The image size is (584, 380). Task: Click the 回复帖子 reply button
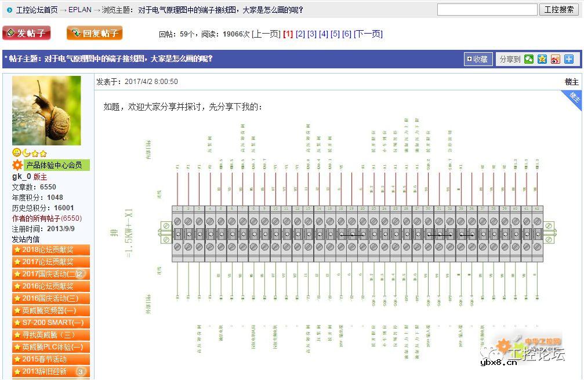[95, 33]
